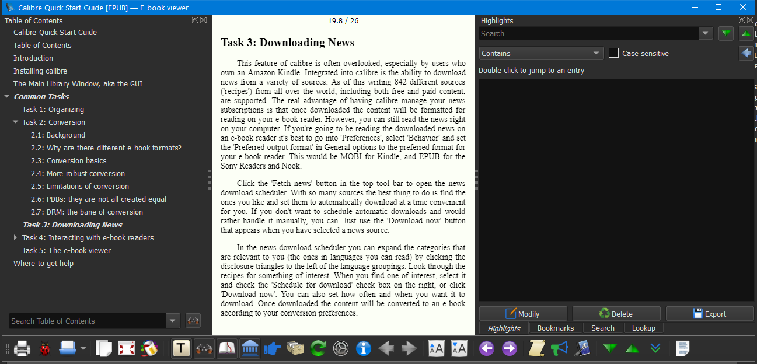The height and width of the screenshot is (364, 757).
Task: Click the purple right arrow next icon
Action: [510, 349]
